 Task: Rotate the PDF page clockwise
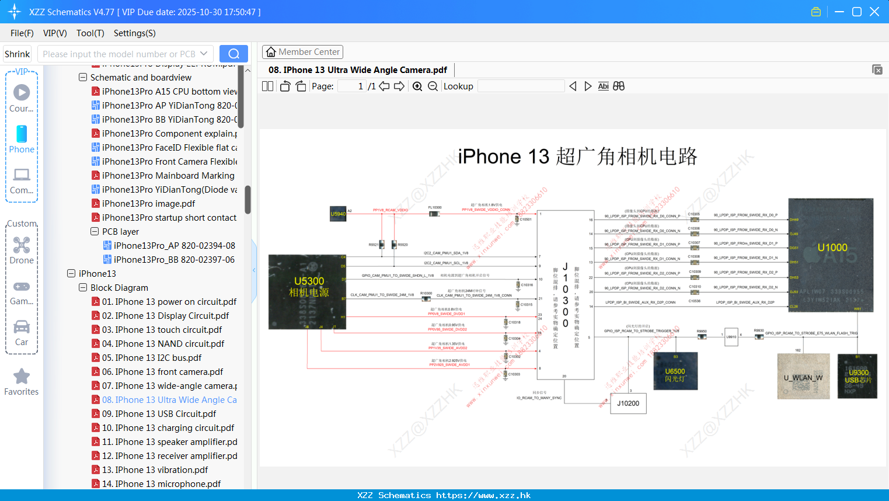pyautogui.click(x=301, y=86)
